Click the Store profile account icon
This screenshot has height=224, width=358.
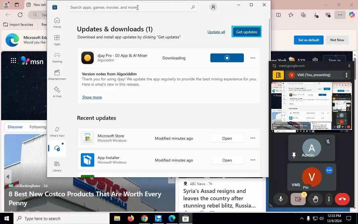click(213, 7)
